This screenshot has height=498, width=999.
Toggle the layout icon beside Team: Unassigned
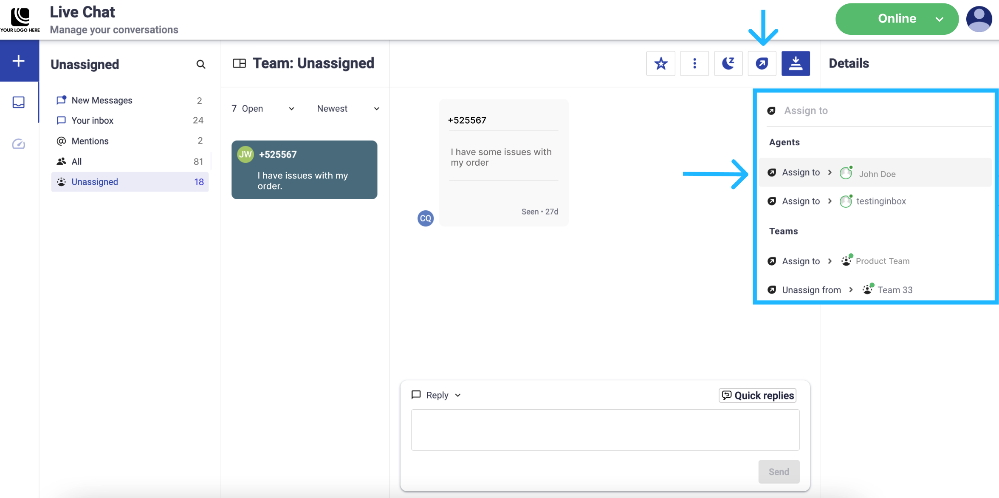(x=239, y=63)
